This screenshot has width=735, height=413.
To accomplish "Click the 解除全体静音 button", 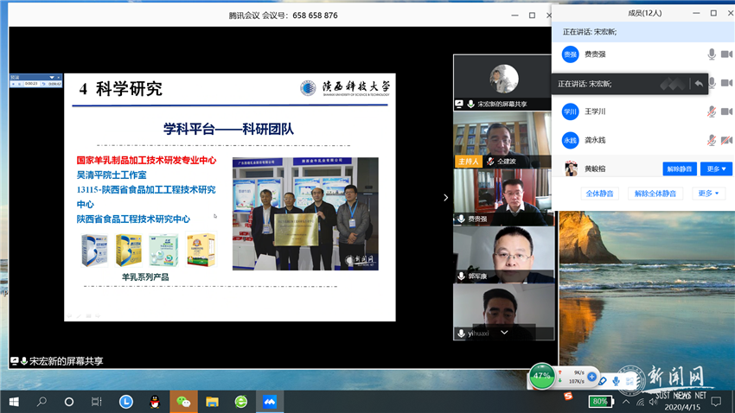I will click(x=654, y=194).
